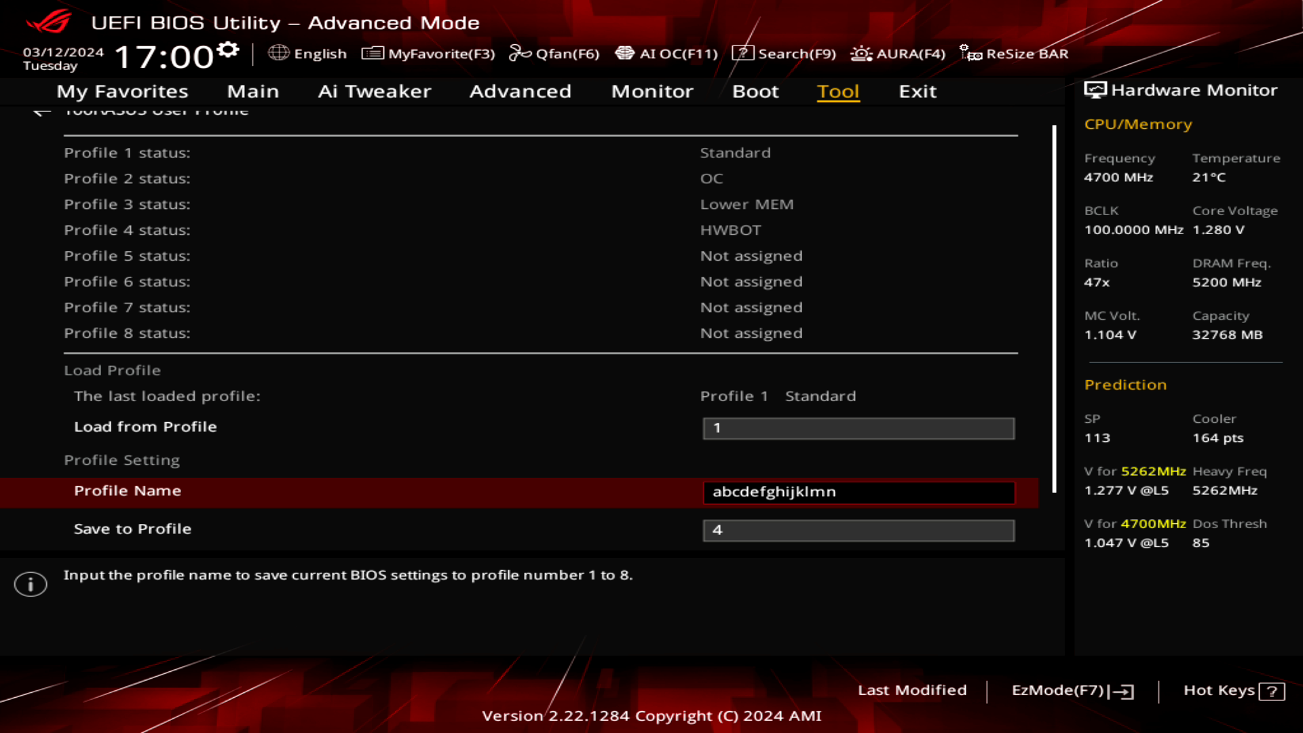
Task: Open the clock settings gear
Action: (228, 48)
